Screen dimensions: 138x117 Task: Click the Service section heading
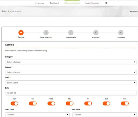pyautogui.click(x=9, y=45)
